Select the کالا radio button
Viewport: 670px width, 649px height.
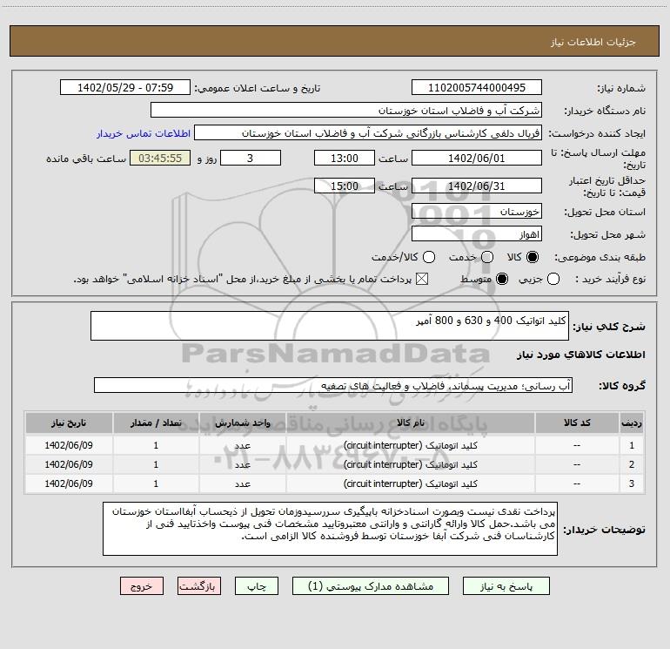(533, 257)
